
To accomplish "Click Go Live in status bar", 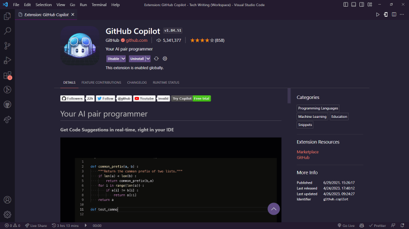I will point(346,225).
